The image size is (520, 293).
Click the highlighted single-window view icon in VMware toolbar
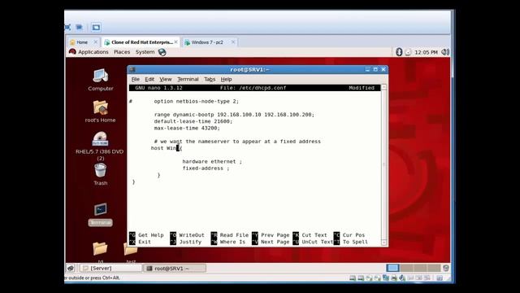96,27
